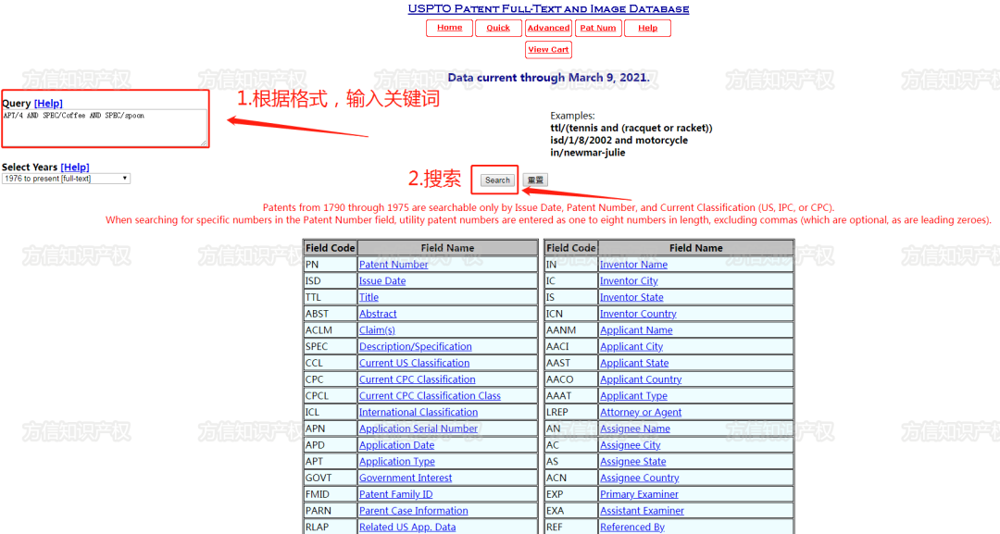Open Current US Classification link
This screenshot has width=1000, height=534.
click(x=414, y=363)
